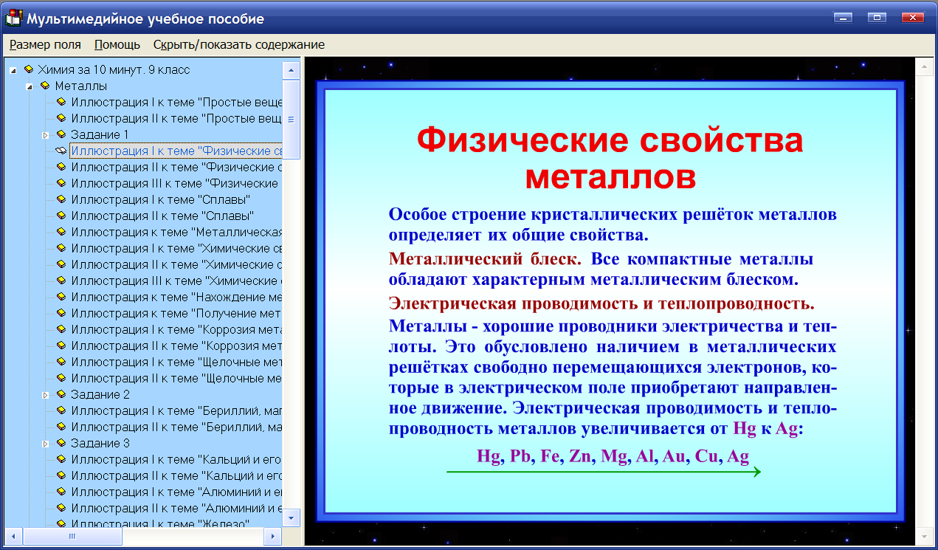Click the book icon next to 'Иллюстрация II к теме "Щелочные ме..."'
The height and width of the screenshot is (550, 938).
coord(61,379)
